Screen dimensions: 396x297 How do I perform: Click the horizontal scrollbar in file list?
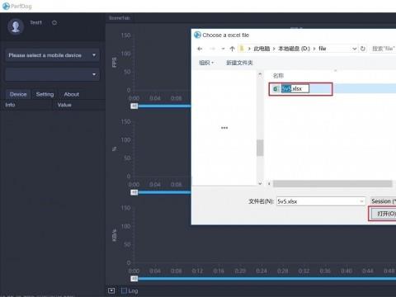coord(332,184)
